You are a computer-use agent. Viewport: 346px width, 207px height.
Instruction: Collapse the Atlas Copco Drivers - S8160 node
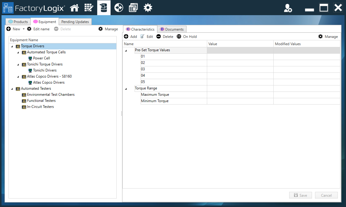[18, 77]
